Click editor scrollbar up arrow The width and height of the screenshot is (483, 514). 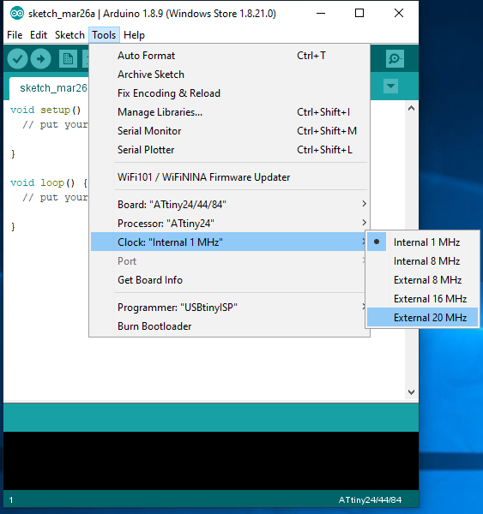(x=411, y=109)
